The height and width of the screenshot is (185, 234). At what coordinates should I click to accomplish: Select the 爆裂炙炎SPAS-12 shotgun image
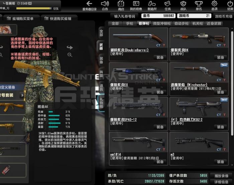(x=138, y=107)
